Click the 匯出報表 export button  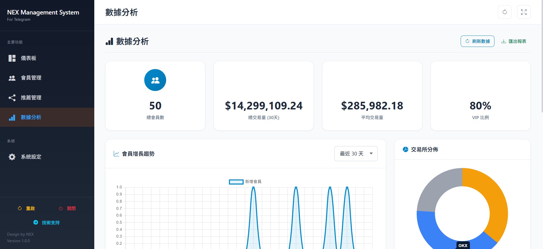pos(514,41)
